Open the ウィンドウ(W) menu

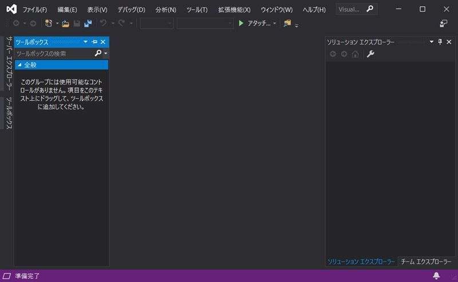(x=277, y=10)
